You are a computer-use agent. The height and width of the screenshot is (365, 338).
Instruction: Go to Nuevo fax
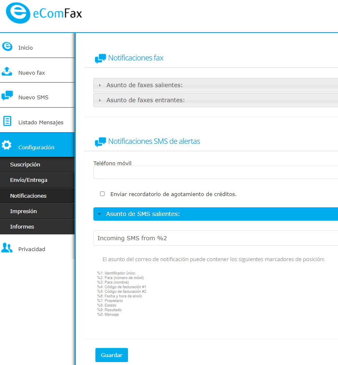pyautogui.click(x=37, y=70)
